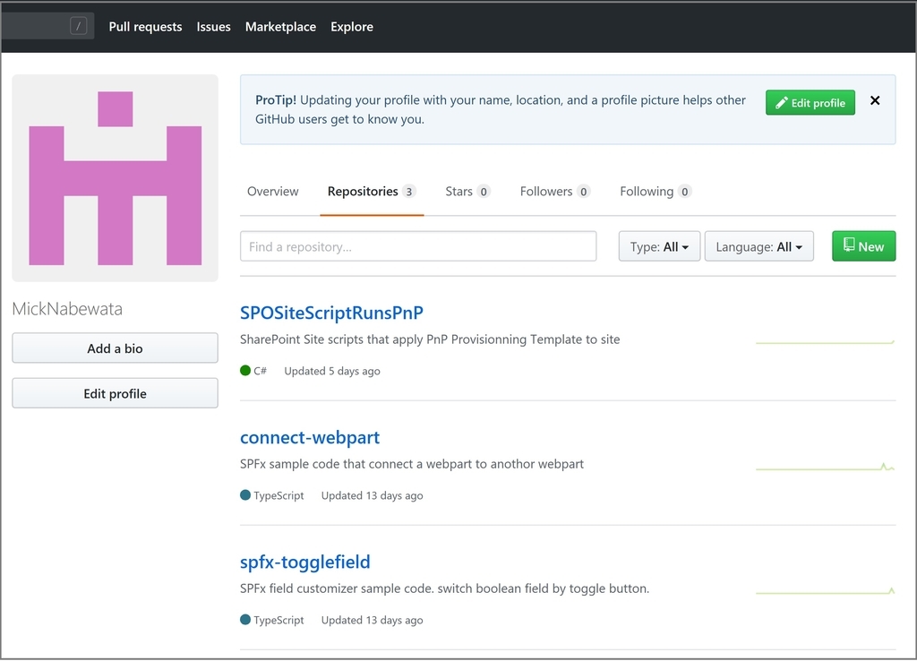
Task: Click the top-left search bar field
Action: click(x=48, y=26)
